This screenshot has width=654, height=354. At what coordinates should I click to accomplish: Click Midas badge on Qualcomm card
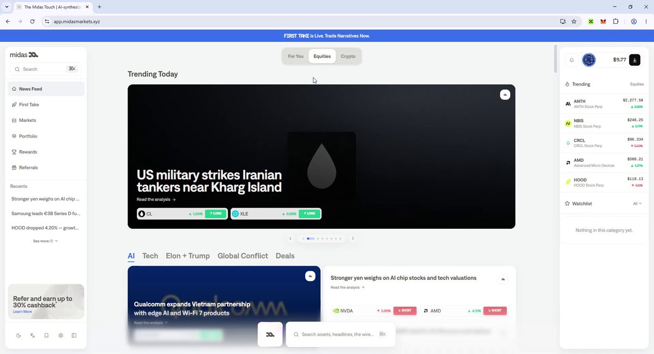click(x=310, y=276)
